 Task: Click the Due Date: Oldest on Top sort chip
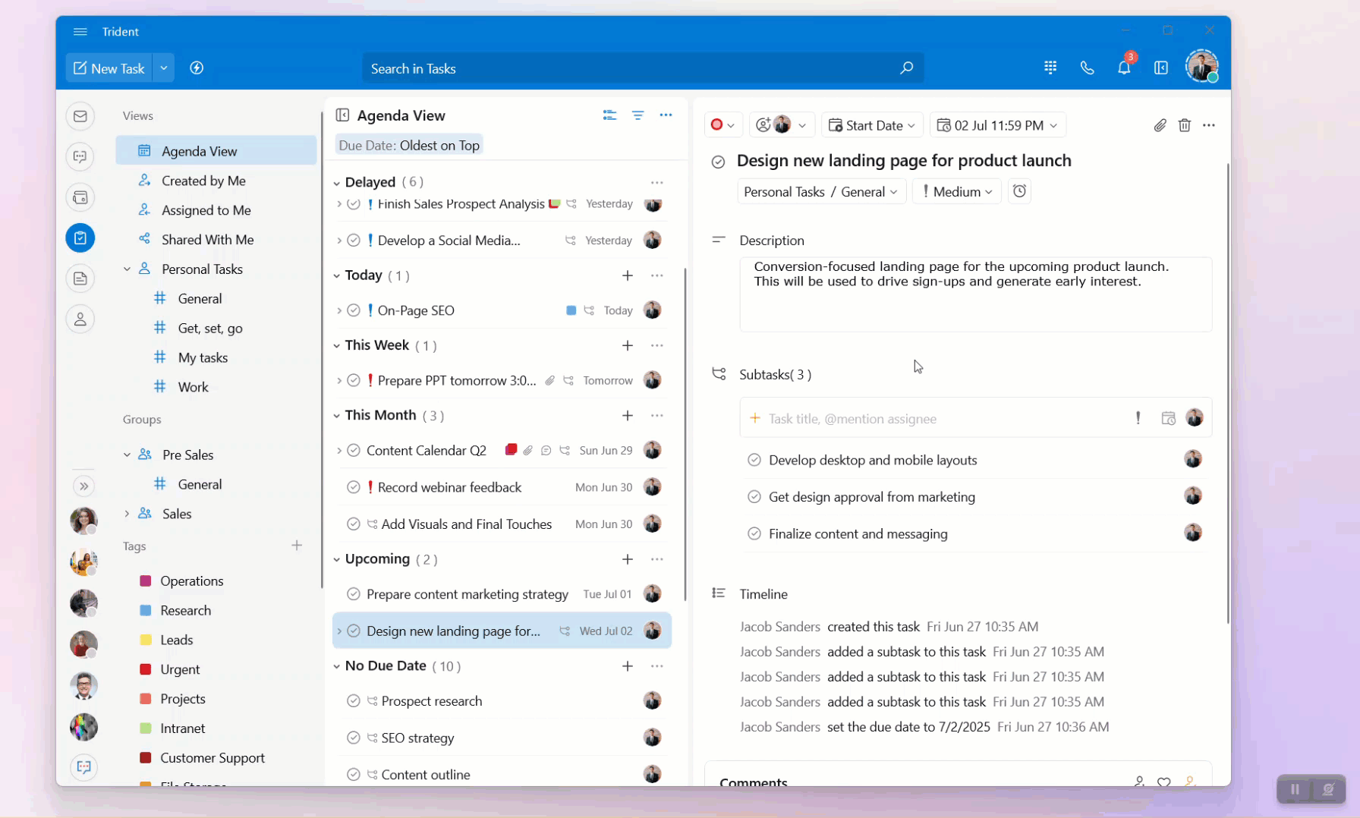pyautogui.click(x=409, y=146)
